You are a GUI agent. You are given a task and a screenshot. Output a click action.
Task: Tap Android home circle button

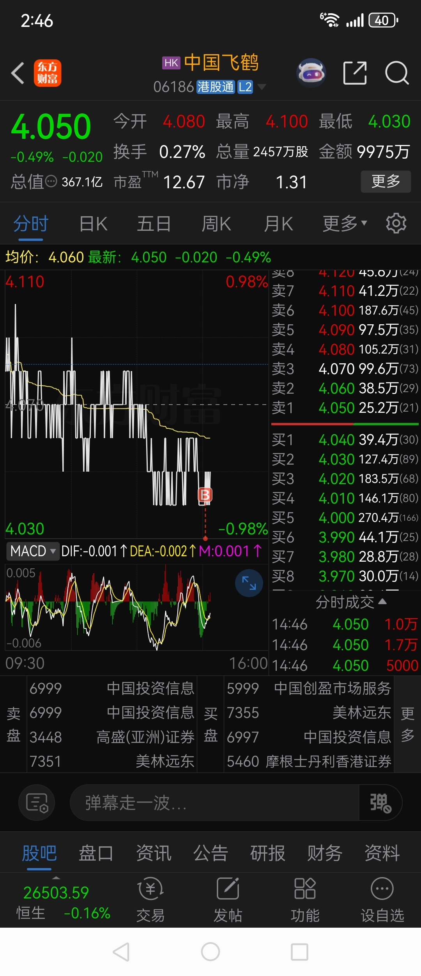click(210, 952)
